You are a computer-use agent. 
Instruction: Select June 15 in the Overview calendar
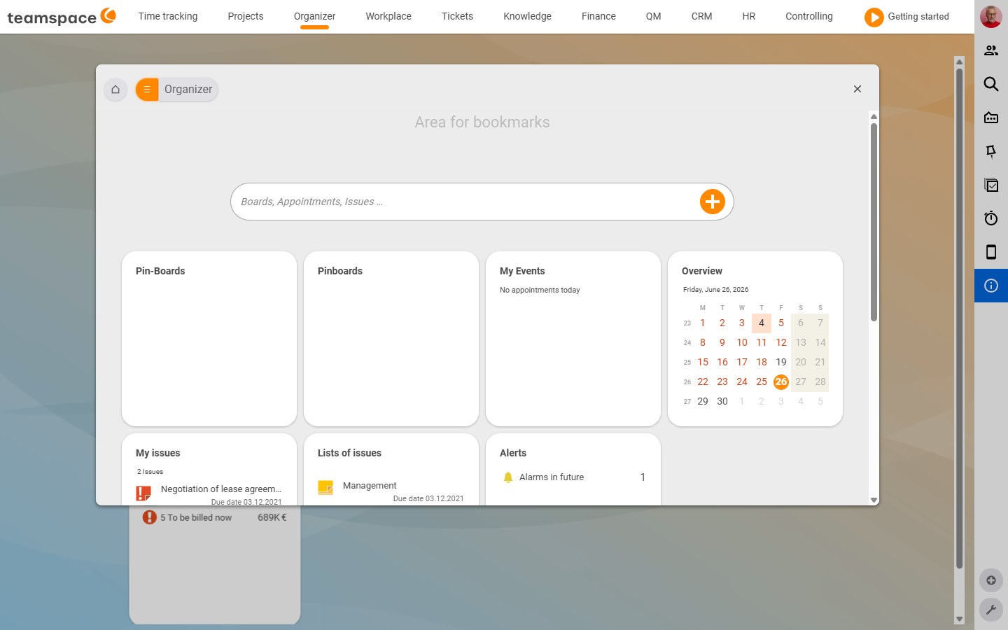[703, 362]
